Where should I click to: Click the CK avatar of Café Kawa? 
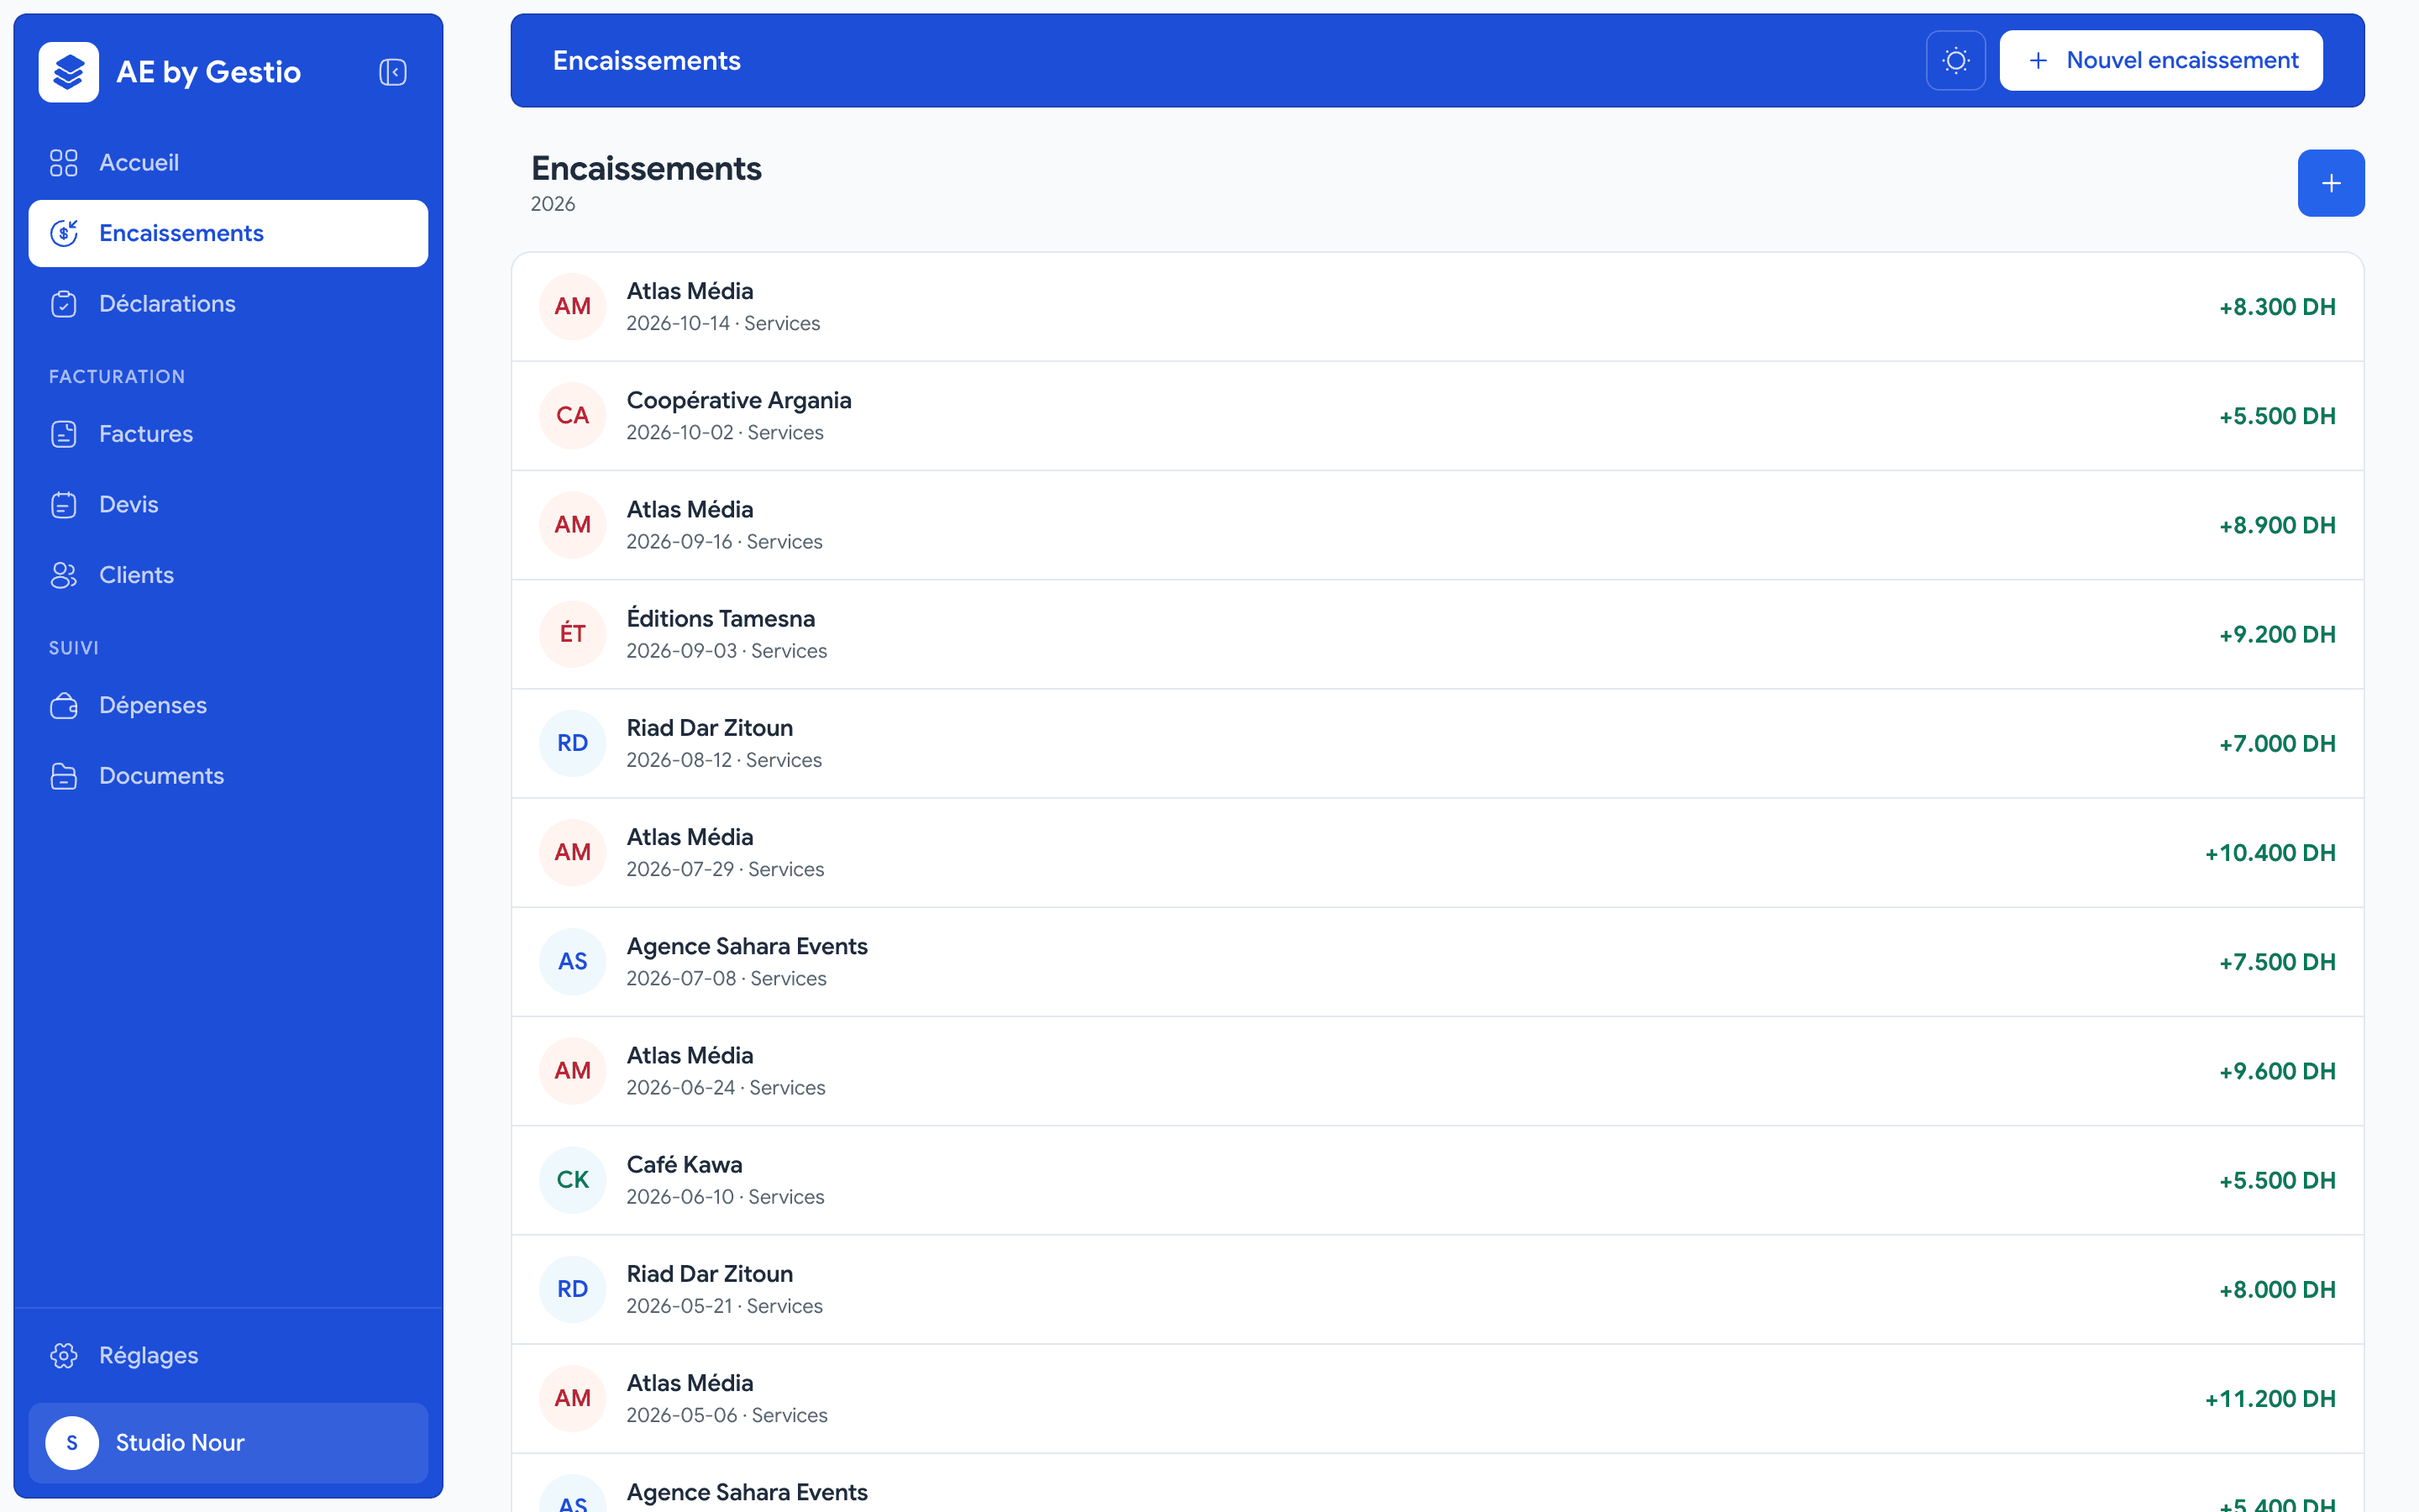[573, 1180]
